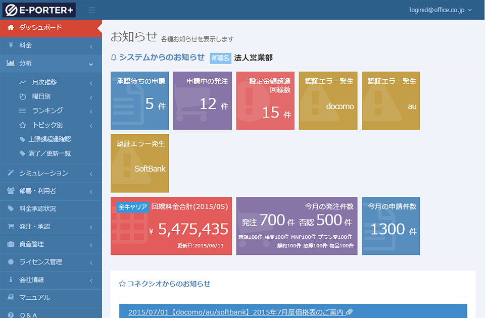Open 承認待ちの申請 5件 tile
The width and height of the screenshot is (485, 318).
140,101
